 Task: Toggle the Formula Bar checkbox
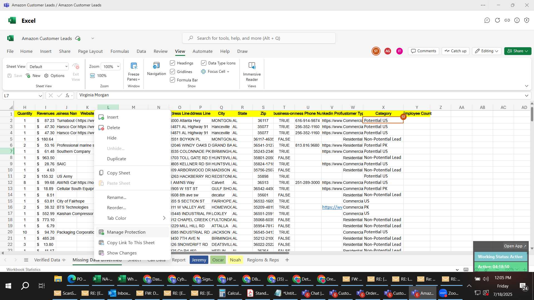tap(172, 80)
